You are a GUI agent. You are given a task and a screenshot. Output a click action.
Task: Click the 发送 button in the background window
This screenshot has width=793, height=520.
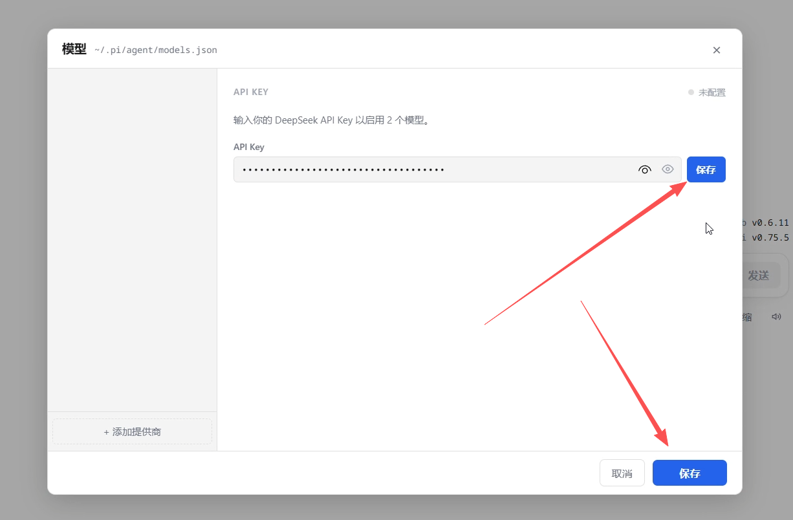point(758,276)
